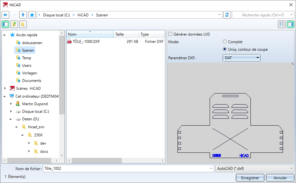Click HiCAD breadcrumb in address bar
This screenshot has height=183, width=296.
(83, 15)
